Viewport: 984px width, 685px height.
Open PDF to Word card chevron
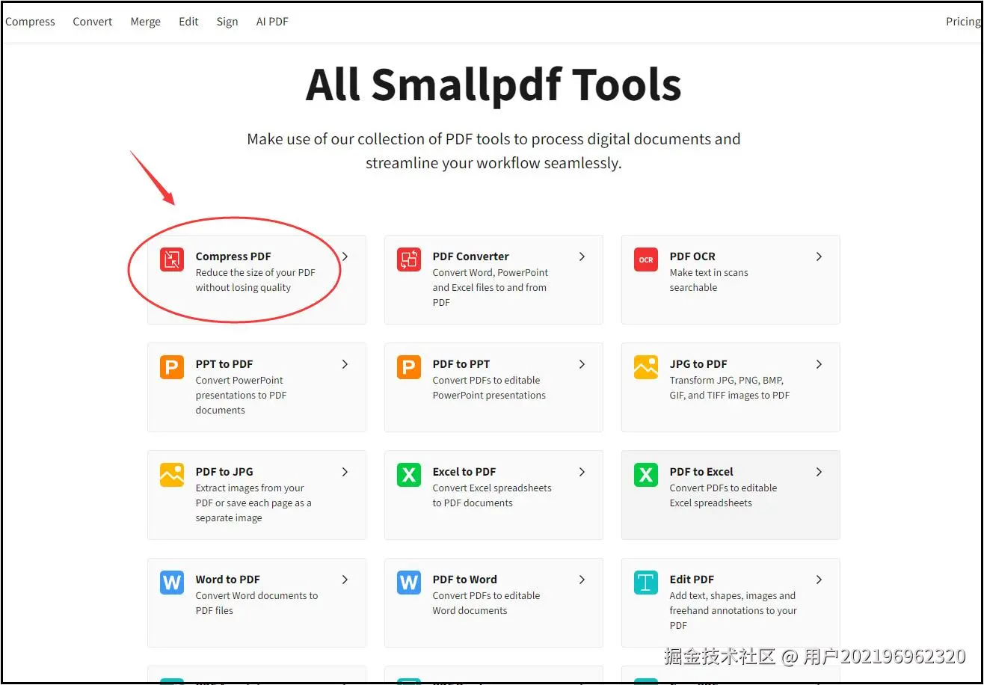click(x=582, y=580)
